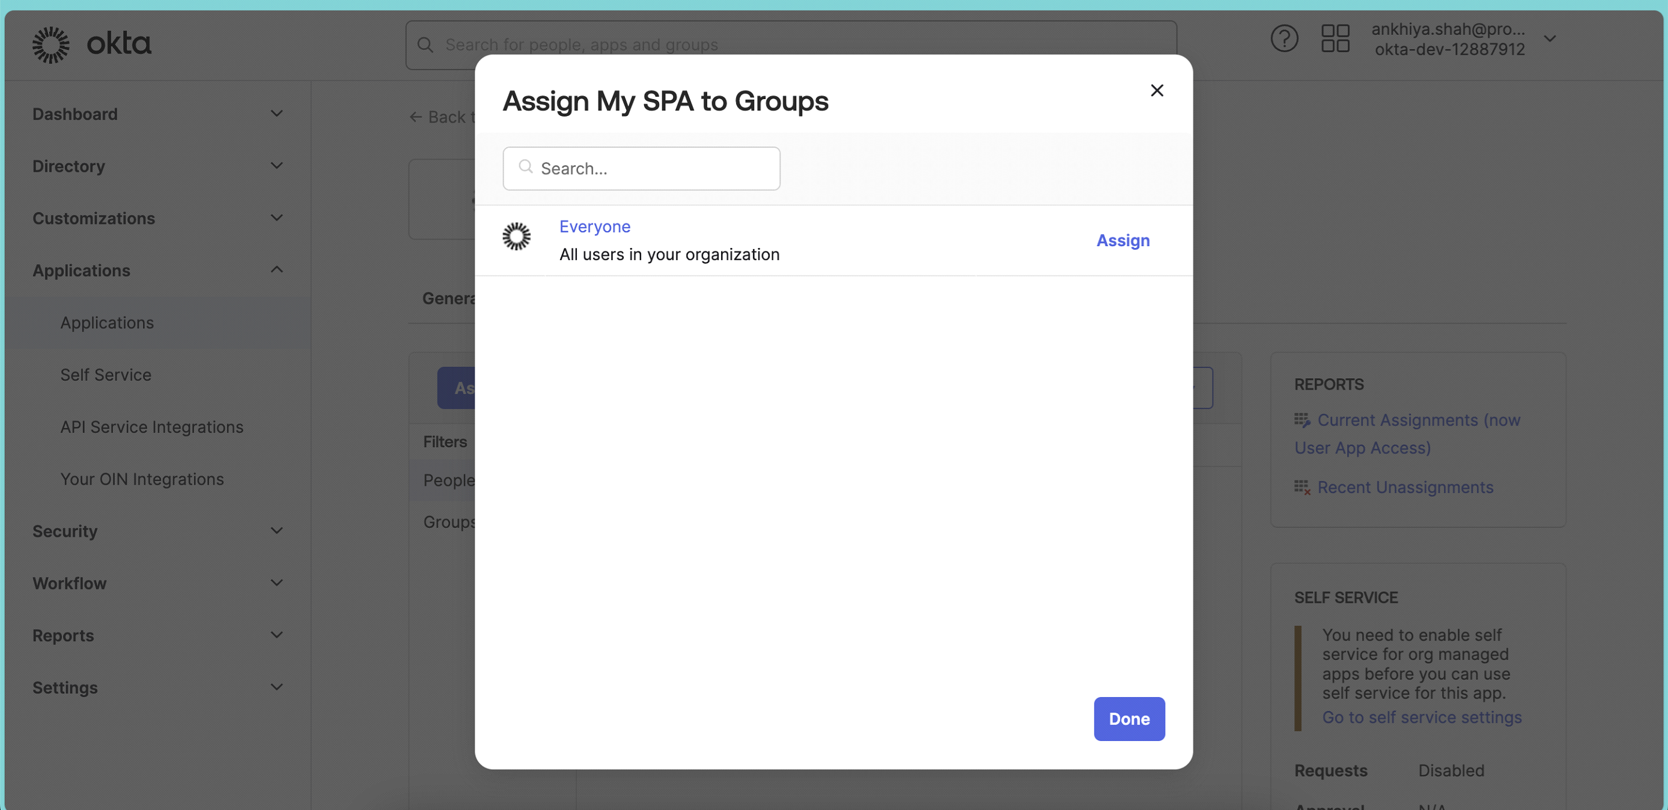The width and height of the screenshot is (1668, 810).
Task: Click the magnifier icon in top search bar
Action: click(425, 44)
